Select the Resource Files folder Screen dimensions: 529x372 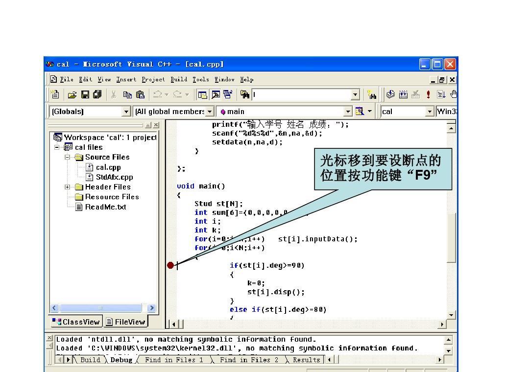point(107,197)
